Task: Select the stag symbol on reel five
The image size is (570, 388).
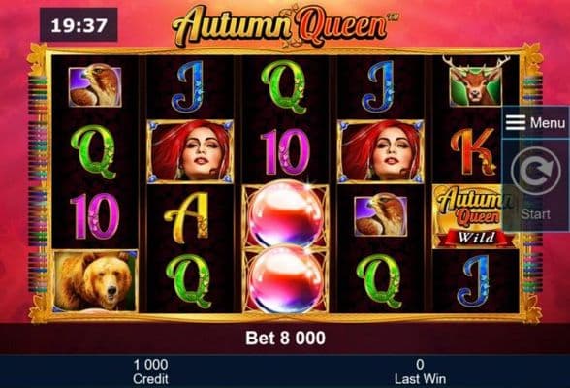Action: [x=476, y=81]
